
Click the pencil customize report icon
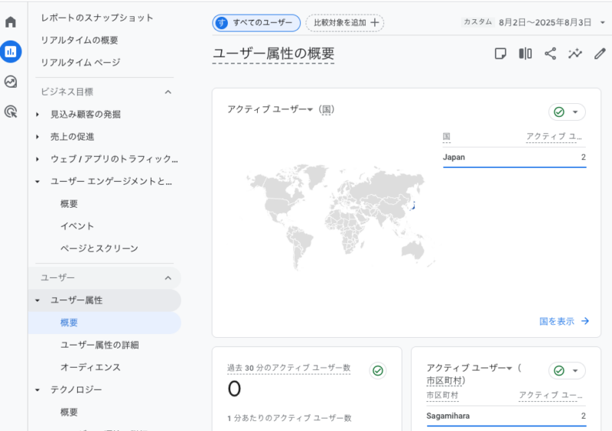pos(600,53)
